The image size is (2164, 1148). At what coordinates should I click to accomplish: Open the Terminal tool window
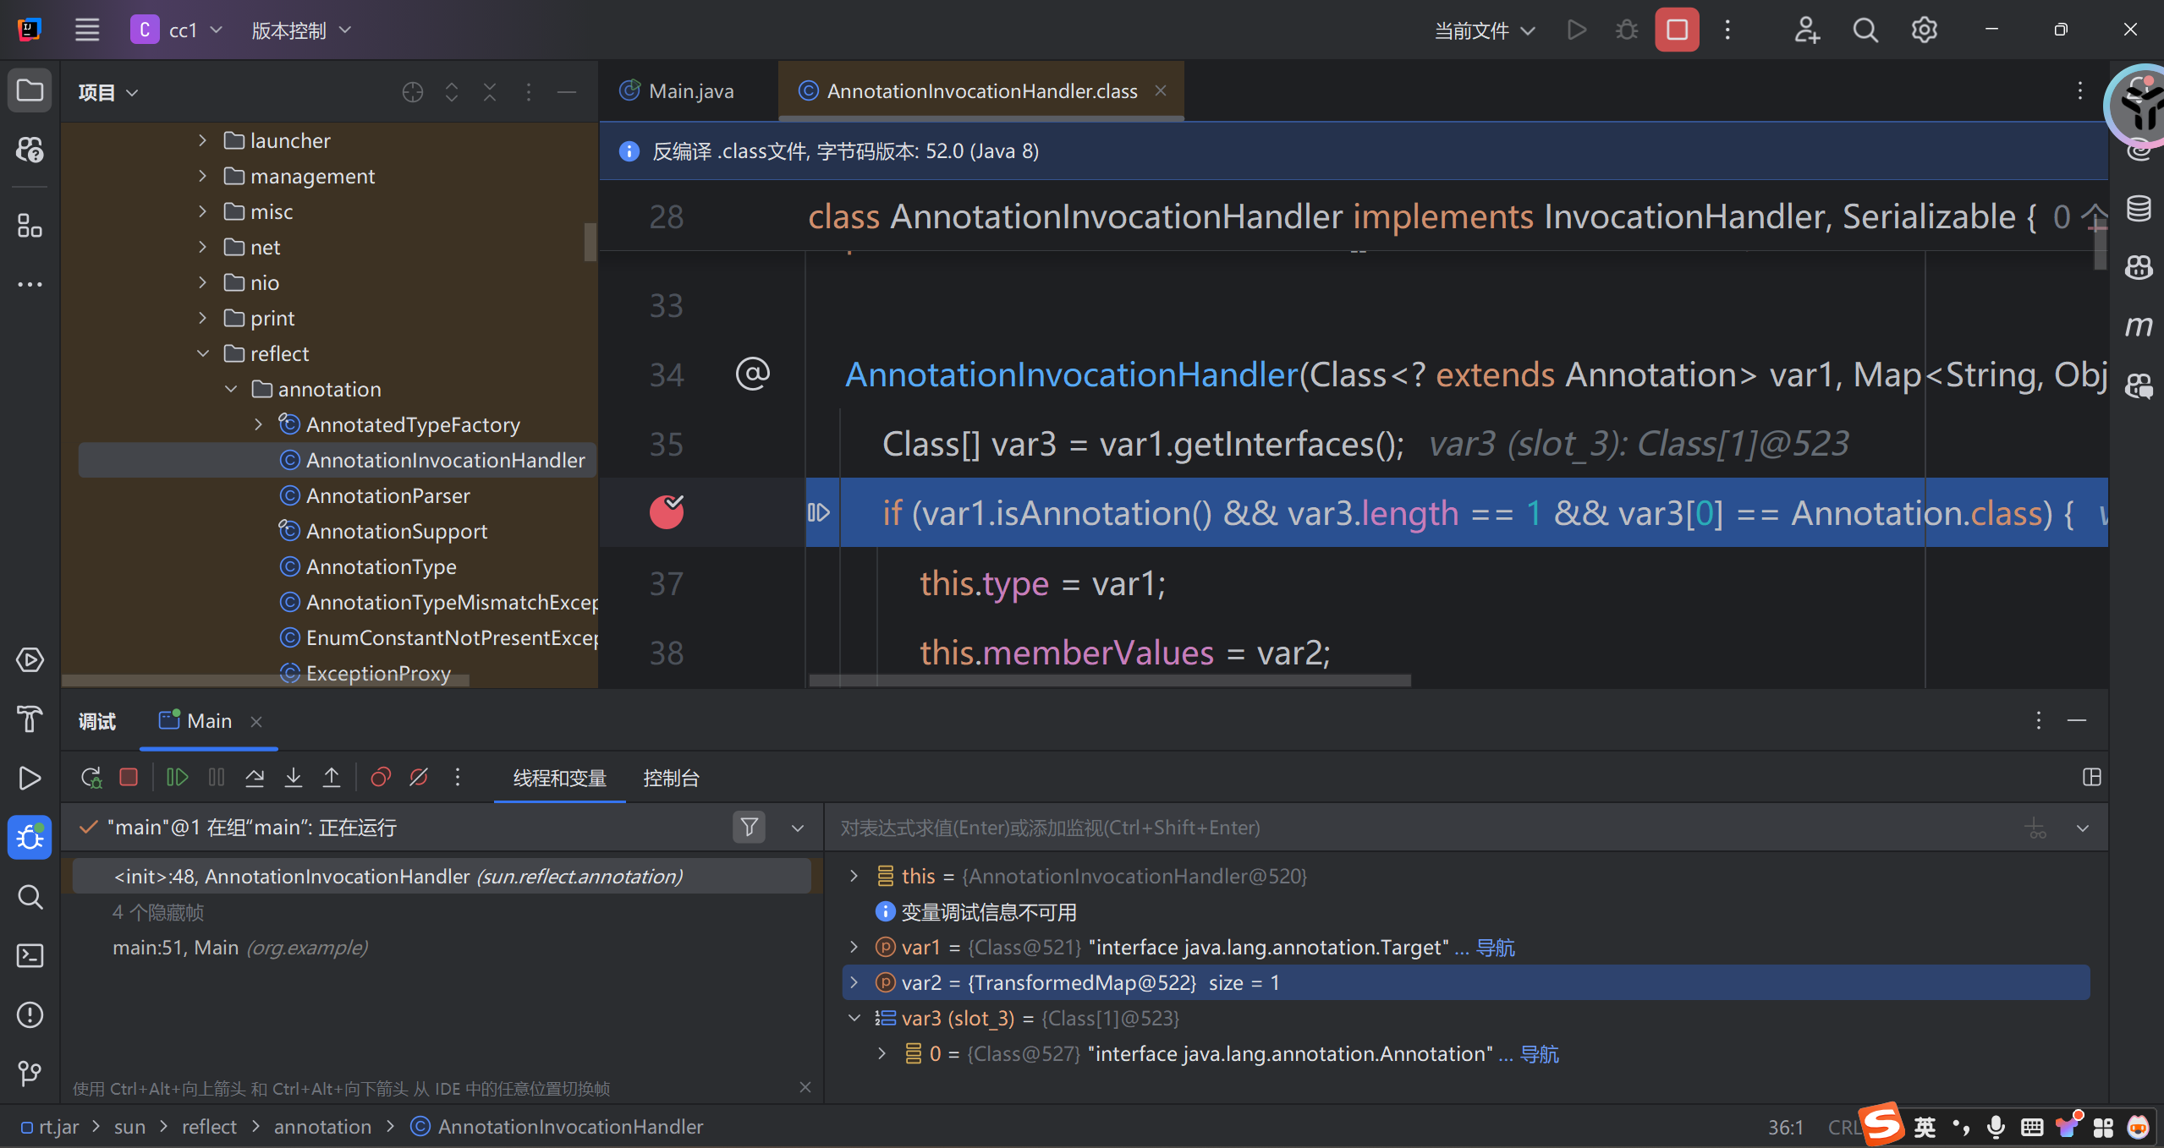[30, 956]
